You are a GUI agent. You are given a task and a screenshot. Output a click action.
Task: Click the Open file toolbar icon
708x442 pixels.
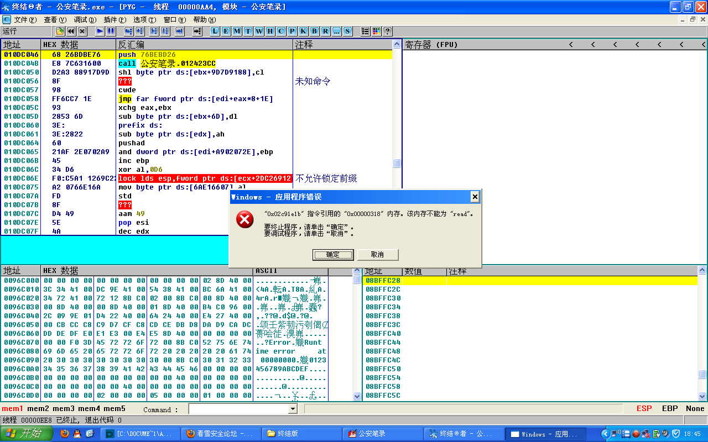pos(60,31)
